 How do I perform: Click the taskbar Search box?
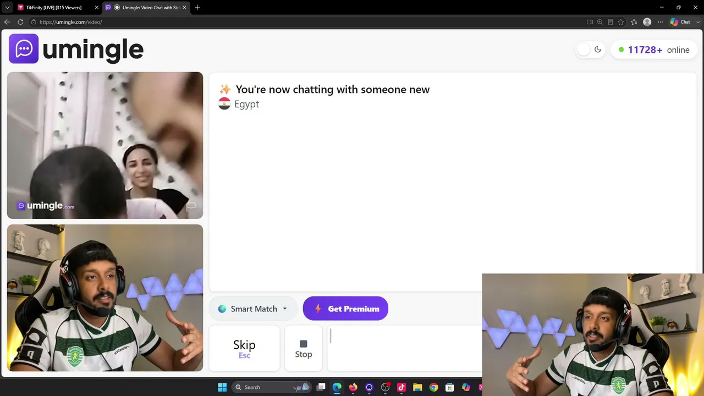click(x=271, y=387)
